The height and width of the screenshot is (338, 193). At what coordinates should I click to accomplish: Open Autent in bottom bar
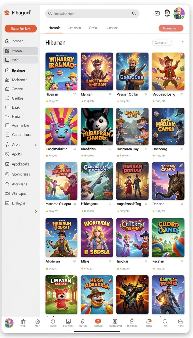tap(83, 323)
